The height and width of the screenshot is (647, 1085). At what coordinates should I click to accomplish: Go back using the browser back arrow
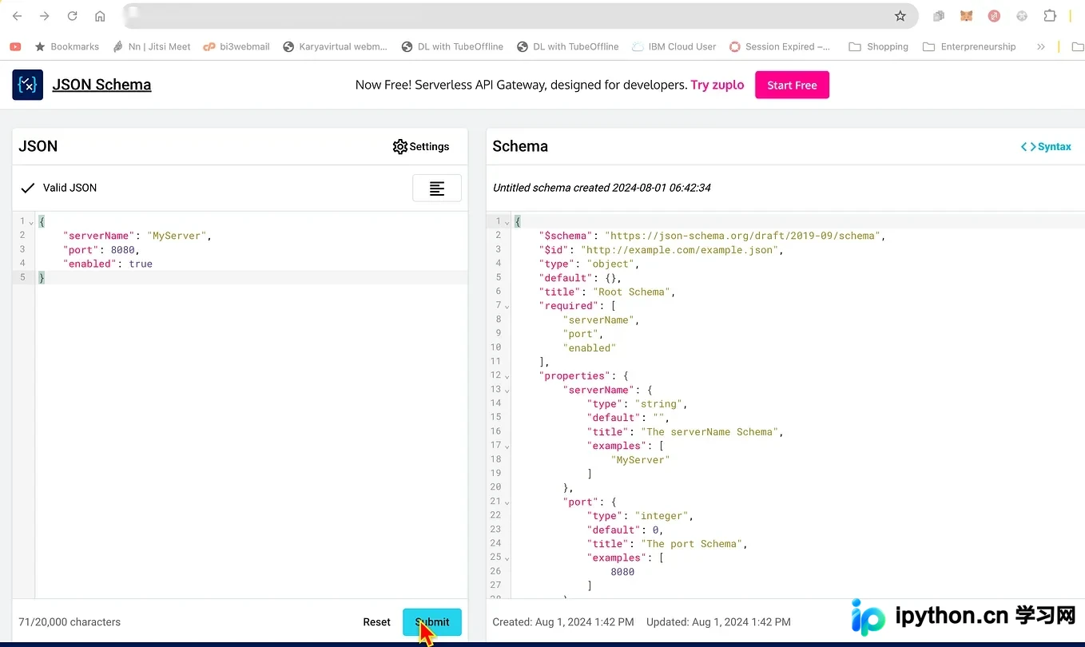pos(17,16)
